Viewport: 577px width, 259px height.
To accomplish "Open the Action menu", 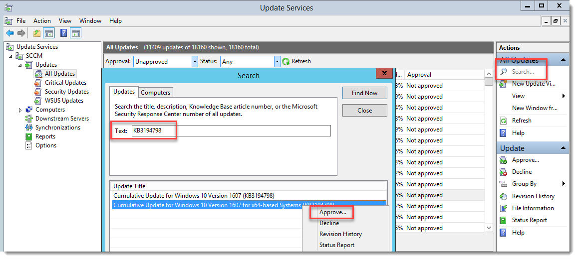I will coord(42,21).
